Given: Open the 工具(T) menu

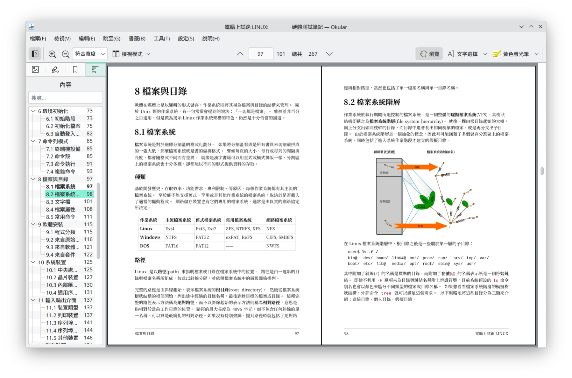Looking at the screenshot, I should tap(161, 38).
